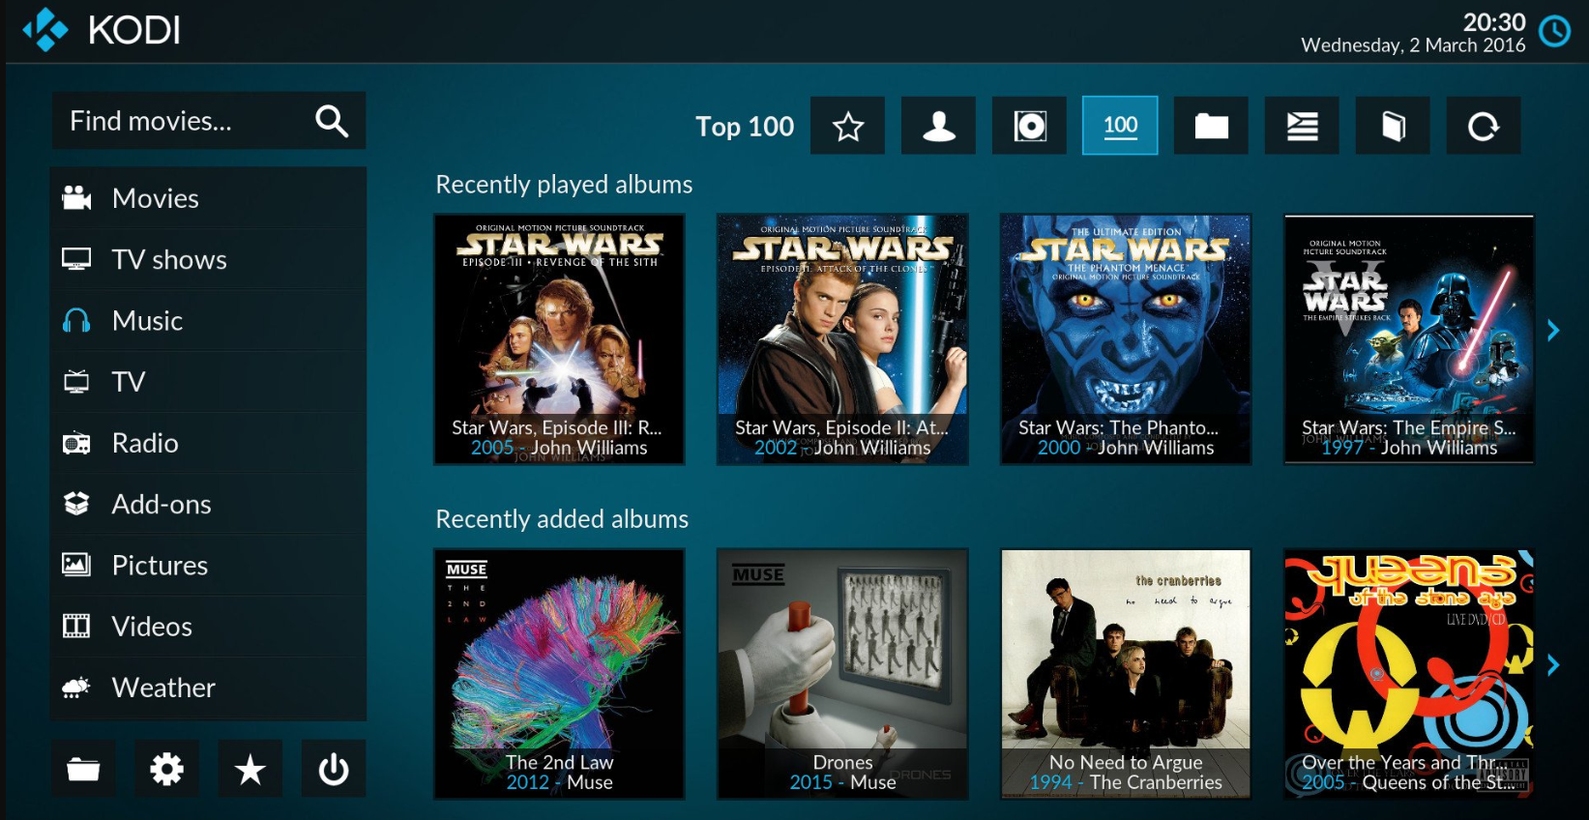Open Drones album by Muse

point(842,674)
